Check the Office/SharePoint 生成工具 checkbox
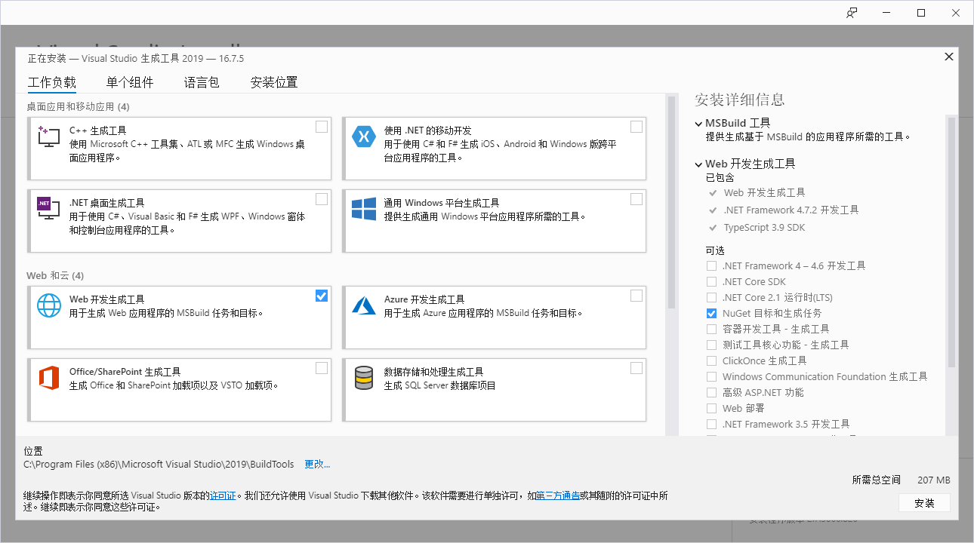Viewport: 974px width, 543px height. tap(322, 368)
